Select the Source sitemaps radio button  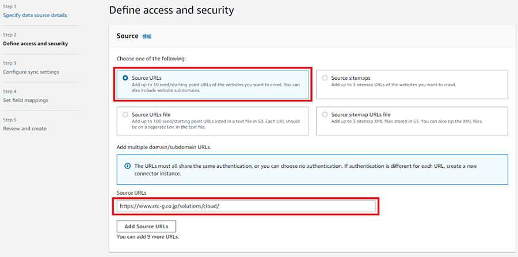pos(325,78)
